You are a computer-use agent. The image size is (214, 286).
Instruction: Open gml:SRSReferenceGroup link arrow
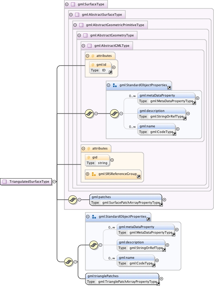(x=139, y=176)
